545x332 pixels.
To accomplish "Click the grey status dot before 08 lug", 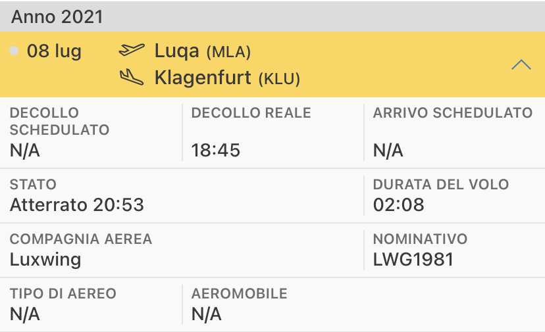I will pyautogui.click(x=14, y=51).
